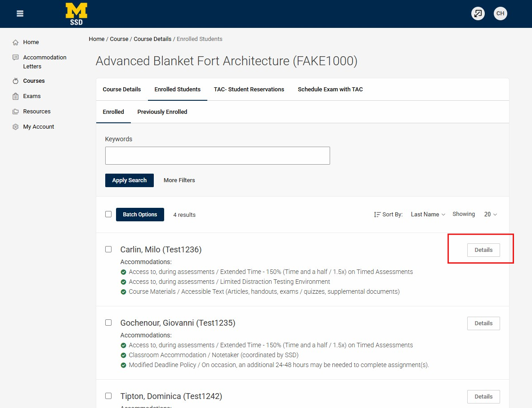The width and height of the screenshot is (532, 408).
Task: Click the student name Gochenour, Giovanni (Test1235)
Action: 178,323
